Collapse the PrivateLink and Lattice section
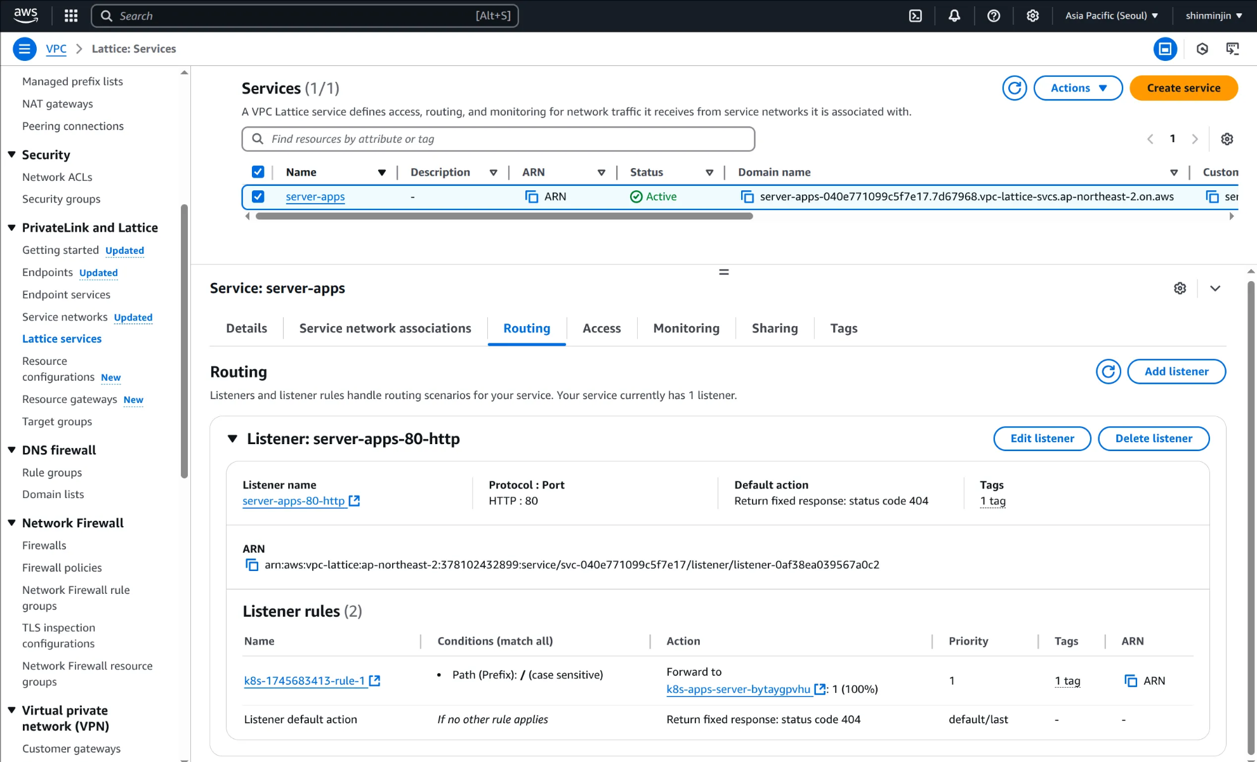This screenshot has width=1257, height=762. [x=11, y=228]
